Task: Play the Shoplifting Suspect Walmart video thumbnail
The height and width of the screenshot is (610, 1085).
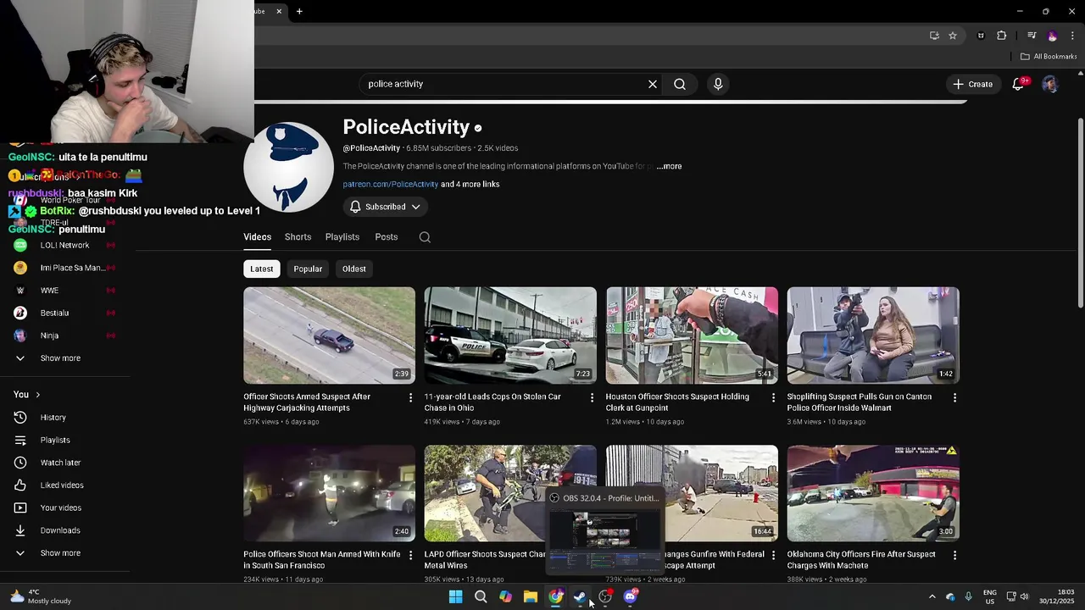Action: point(873,335)
